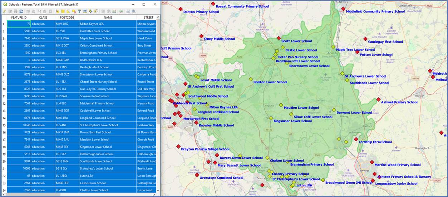The image size is (448, 197).
Task: Zoom map to the selected rows
Action: pos(96,11)
